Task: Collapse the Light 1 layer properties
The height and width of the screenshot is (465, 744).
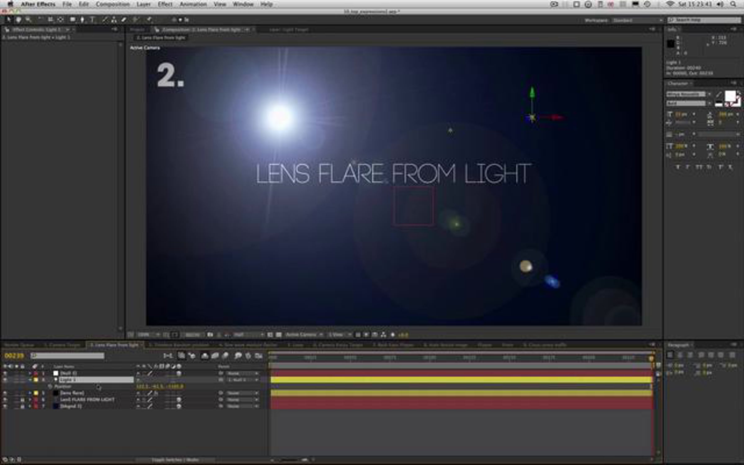Action: tap(30, 380)
